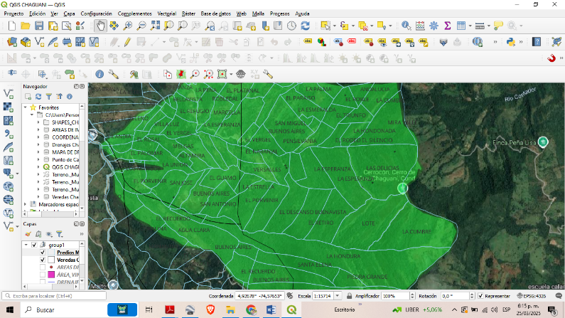Screen dimensions: 565x318
Task: Toggle the snapping magnet icon
Action: pyautogui.click(x=551, y=58)
